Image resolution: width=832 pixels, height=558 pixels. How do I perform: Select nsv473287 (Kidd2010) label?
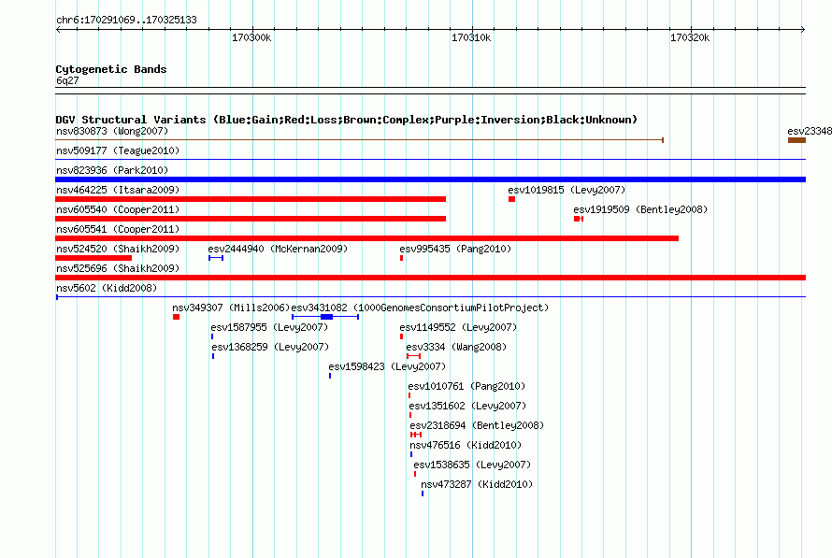[477, 484]
